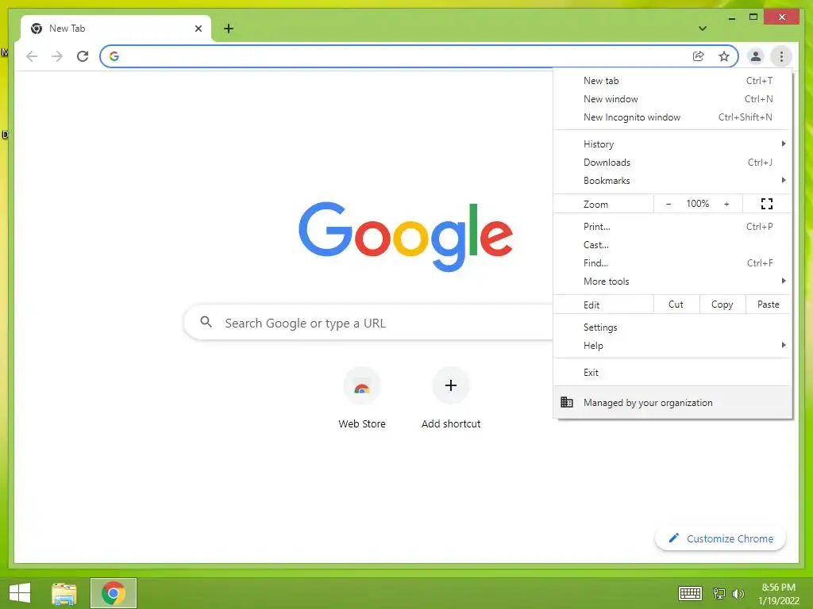813x609 pixels.
Task: Reload the page with refresh icon
Action: 83,56
